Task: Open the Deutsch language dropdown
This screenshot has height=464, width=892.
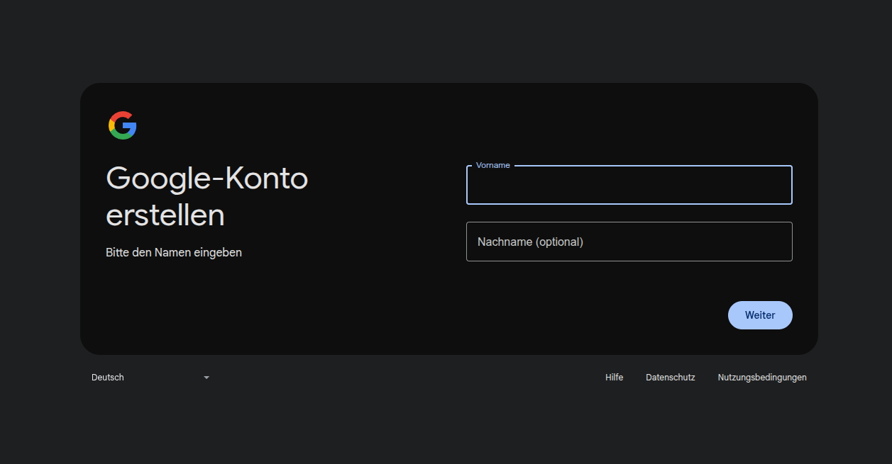Action: pyautogui.click(x=150, y=378)
